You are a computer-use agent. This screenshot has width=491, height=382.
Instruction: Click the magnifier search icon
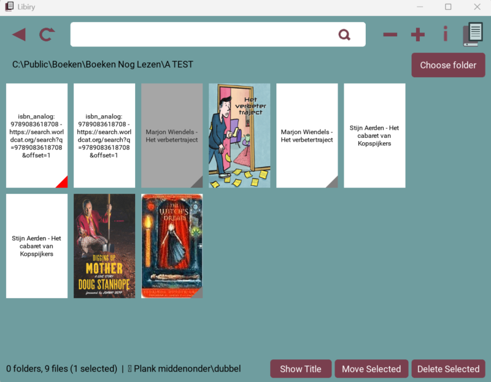pos(344,34)
